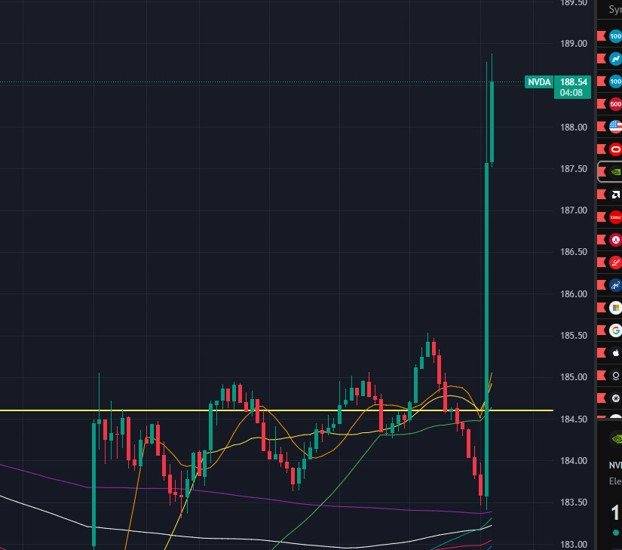Toggle the red flag on the Google row
Viewport: 622px width, 550px height.
[602, 330]
